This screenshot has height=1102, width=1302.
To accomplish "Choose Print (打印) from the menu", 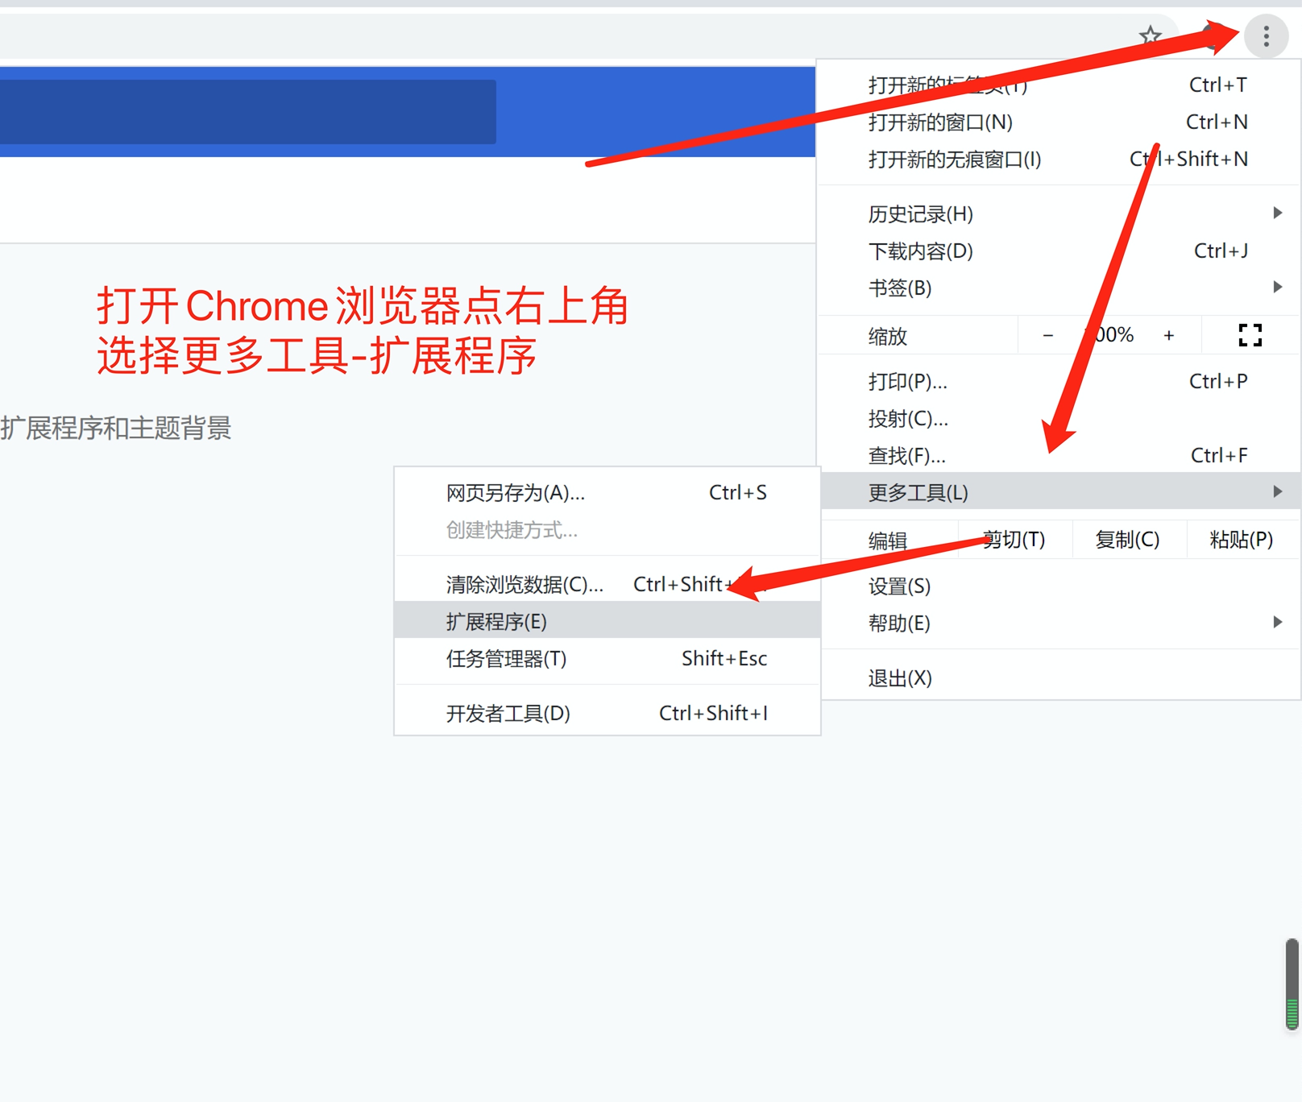I will (x=1059, y=381).
